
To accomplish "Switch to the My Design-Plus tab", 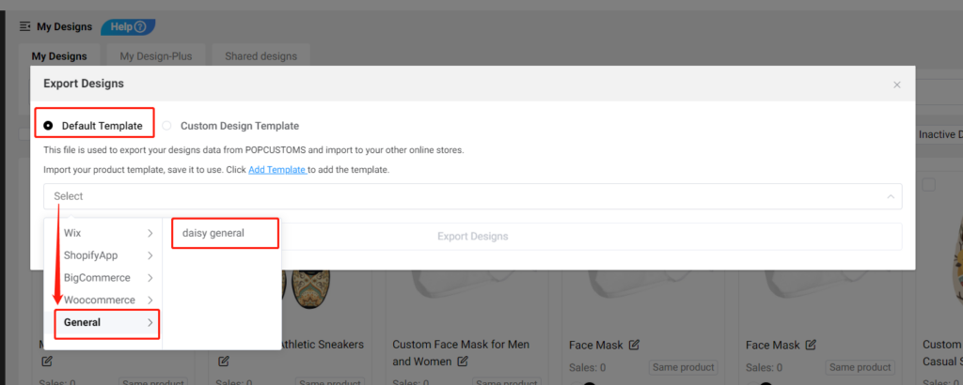I will tap(156, 55).
